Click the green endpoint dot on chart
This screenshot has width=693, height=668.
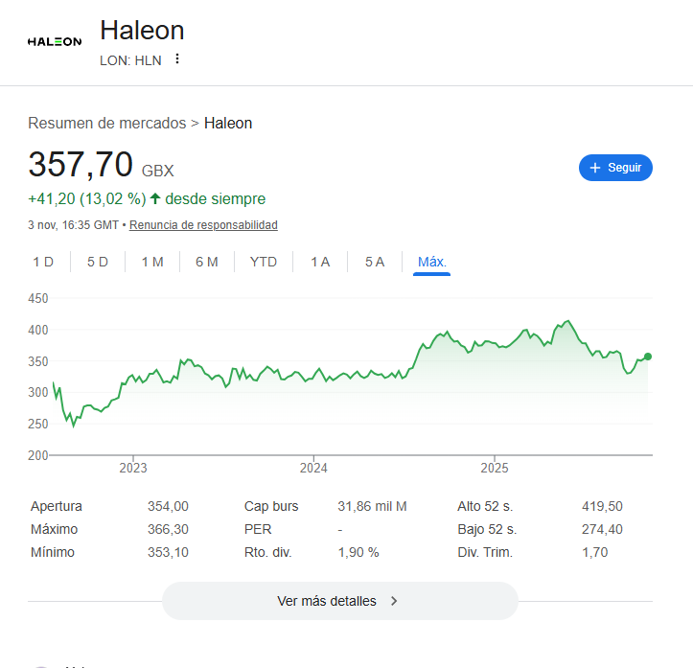648,357
